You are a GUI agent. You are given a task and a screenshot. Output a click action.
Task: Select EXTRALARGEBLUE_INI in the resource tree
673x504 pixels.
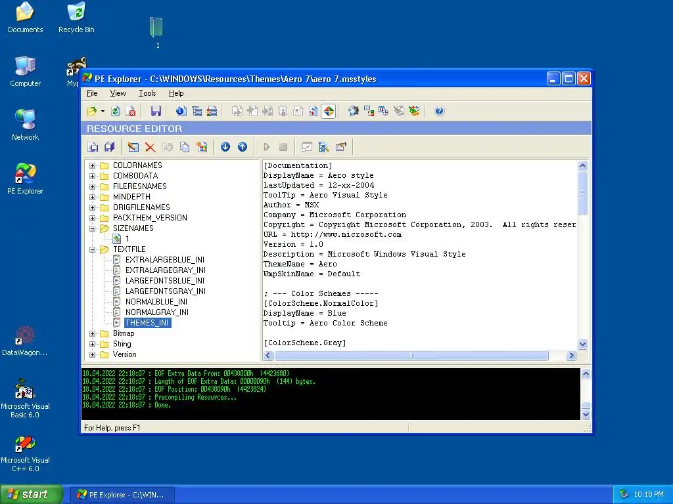click(x=164, y=260)
